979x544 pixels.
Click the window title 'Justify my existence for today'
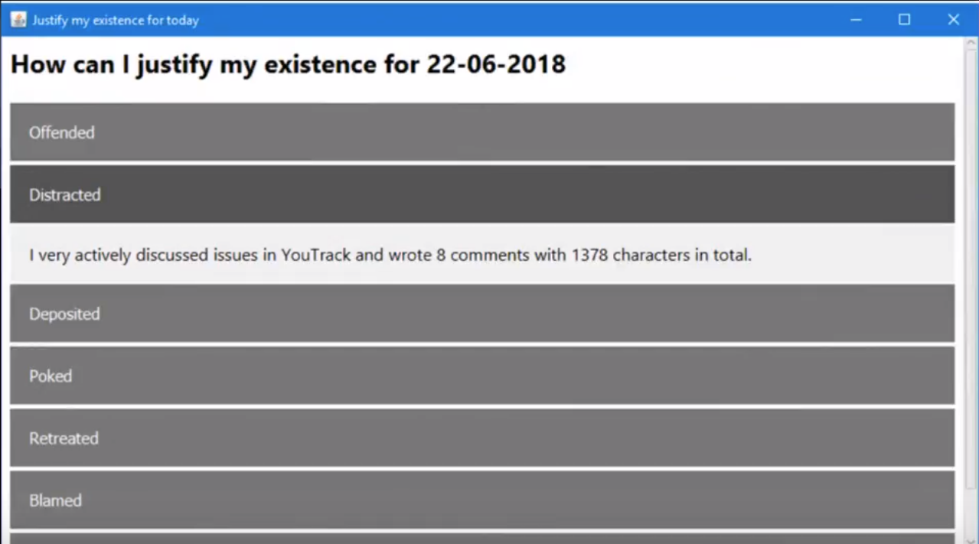(x=116, y=20)
